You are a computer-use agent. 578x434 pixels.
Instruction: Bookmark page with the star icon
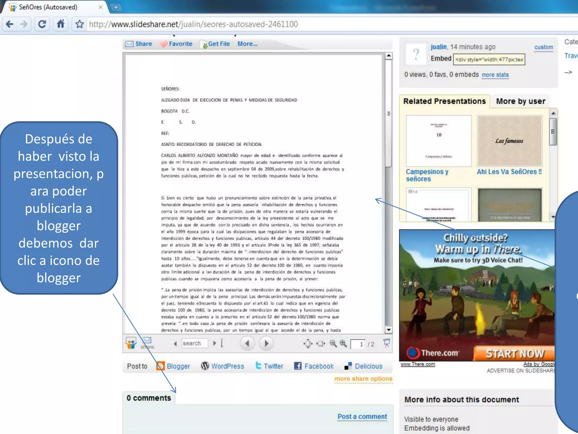click(x=80, y=24)
